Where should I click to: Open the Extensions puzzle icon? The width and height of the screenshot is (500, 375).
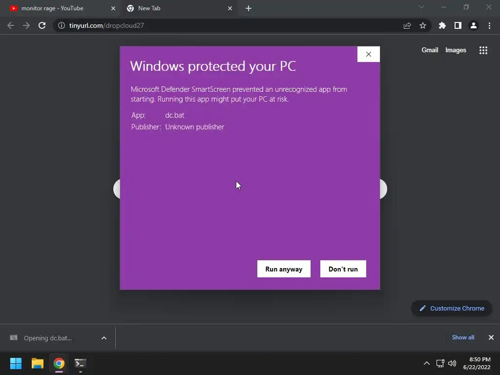pos(442,25)
